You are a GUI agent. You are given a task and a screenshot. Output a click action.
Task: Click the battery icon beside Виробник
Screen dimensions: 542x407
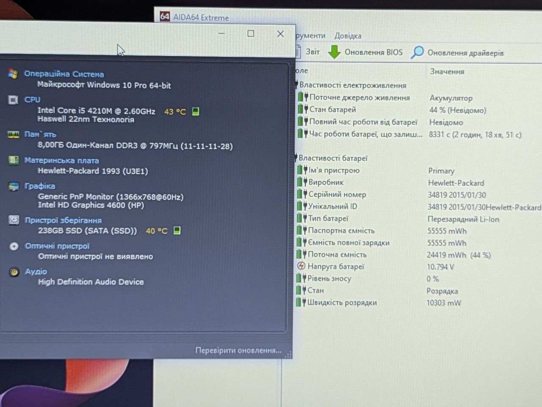point(302,182)
